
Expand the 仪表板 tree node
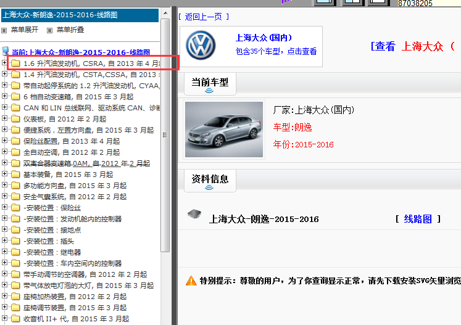pos(4,118)
